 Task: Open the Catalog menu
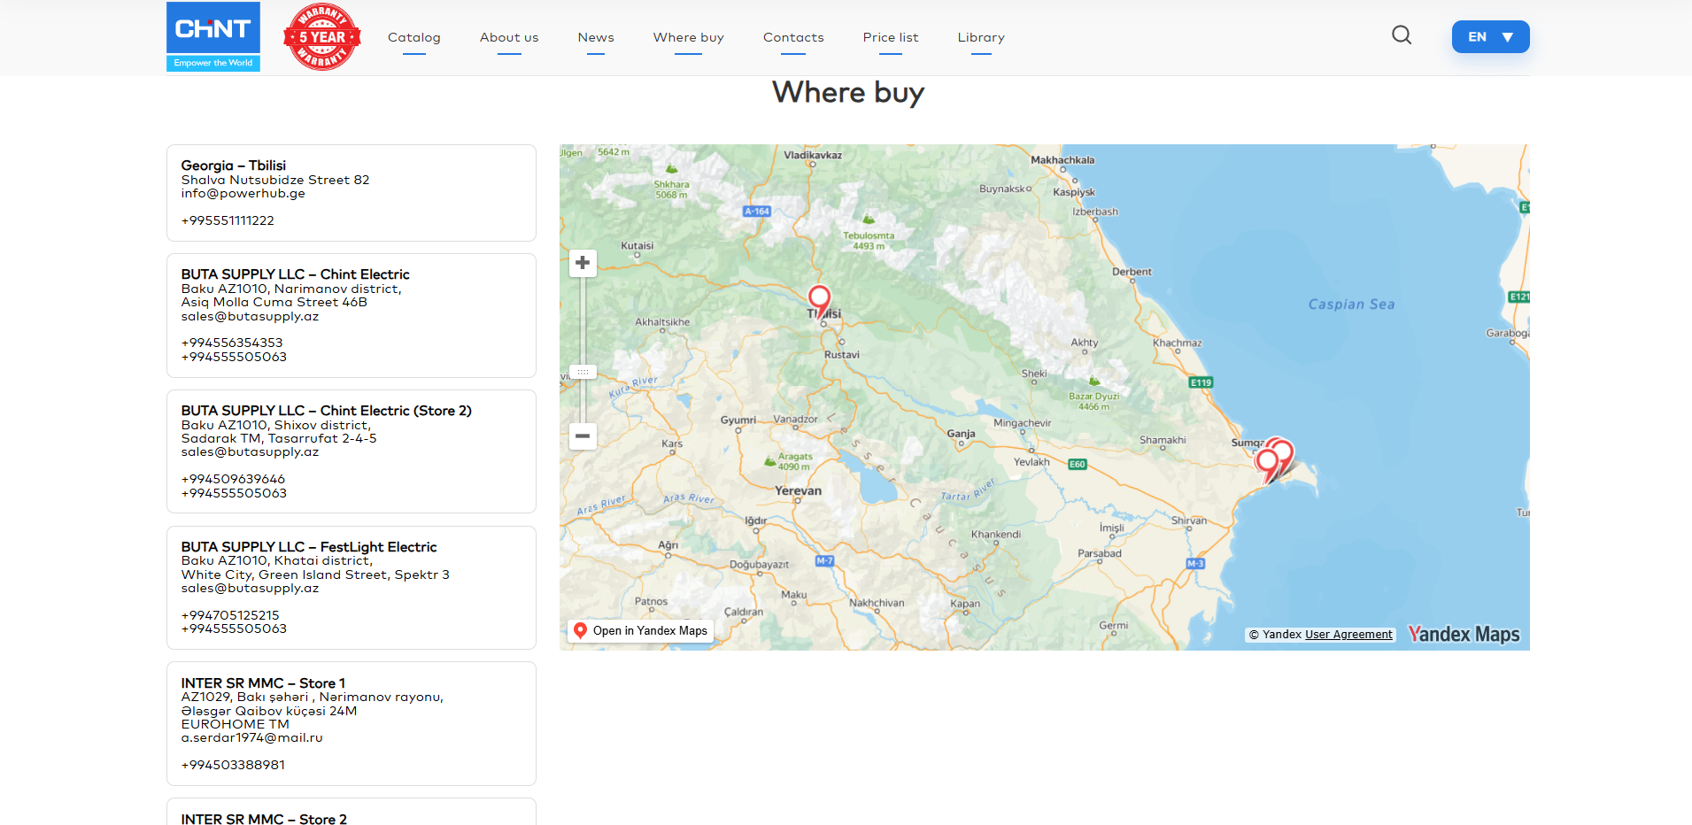point(414,37)
